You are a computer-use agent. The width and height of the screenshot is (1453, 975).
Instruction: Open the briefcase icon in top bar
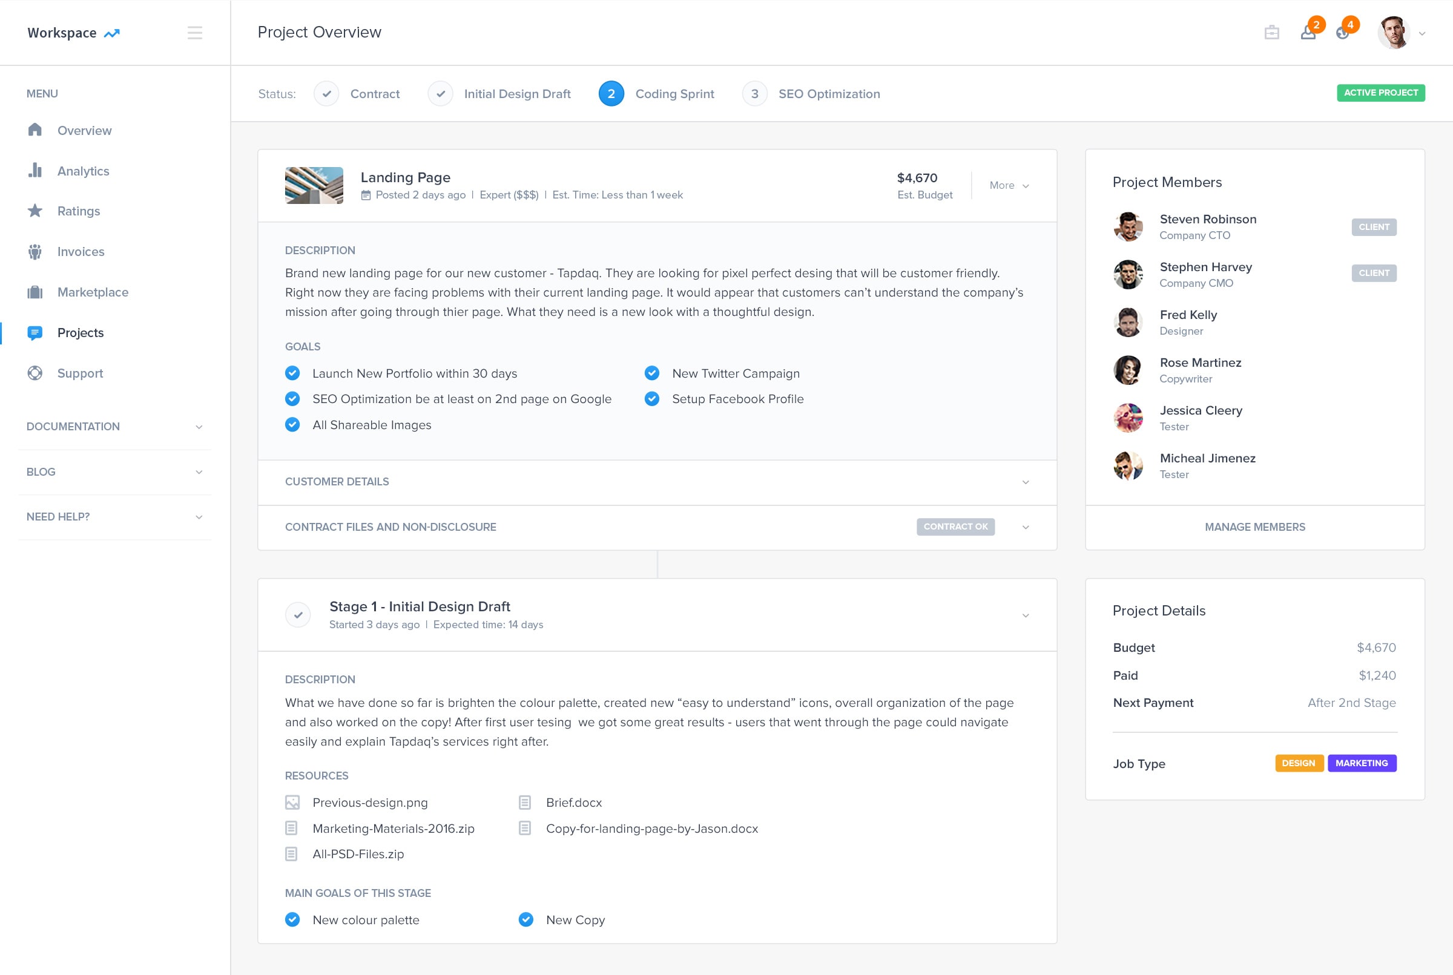point(1271,33)
